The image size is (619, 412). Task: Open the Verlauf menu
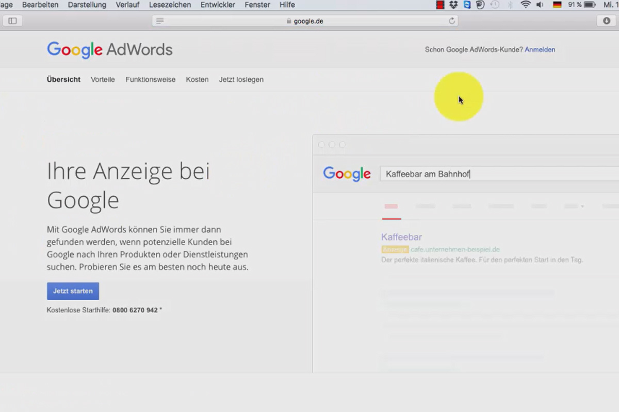(127, 5)
